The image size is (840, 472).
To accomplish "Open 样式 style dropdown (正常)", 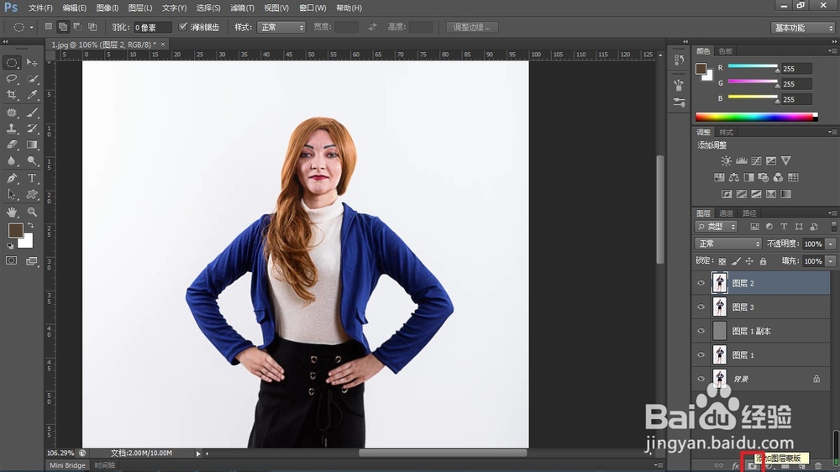I will pyautogui.click(x=281, y=28).
